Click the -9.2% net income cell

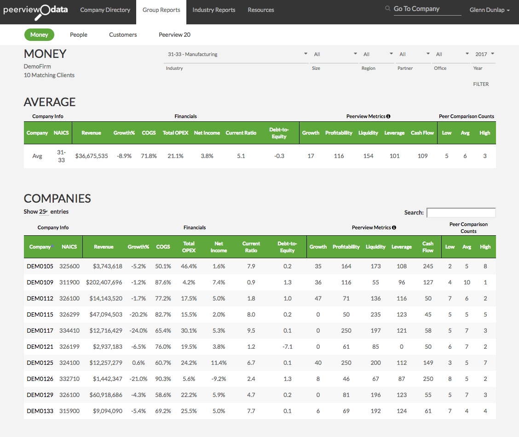(219, 379)
